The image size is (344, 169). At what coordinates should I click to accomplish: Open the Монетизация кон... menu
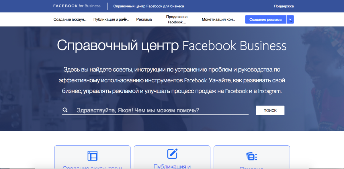click(218, 19)
